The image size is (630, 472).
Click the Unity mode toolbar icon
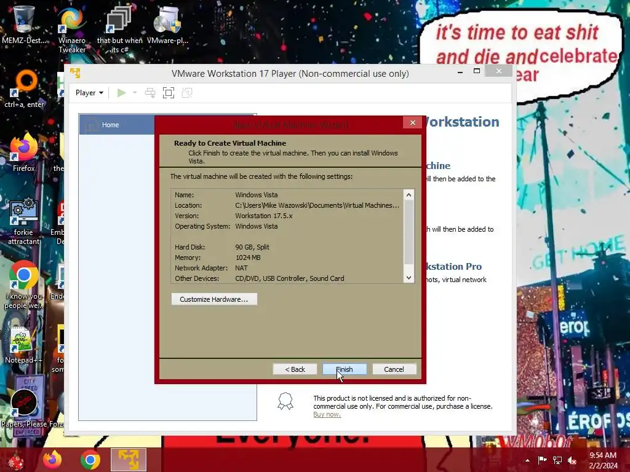click(x=187, y=93)
